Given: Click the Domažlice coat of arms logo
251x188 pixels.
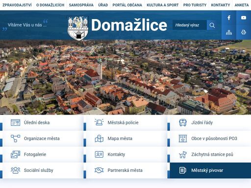Looking at the screenshot, I should pos(78,28).
